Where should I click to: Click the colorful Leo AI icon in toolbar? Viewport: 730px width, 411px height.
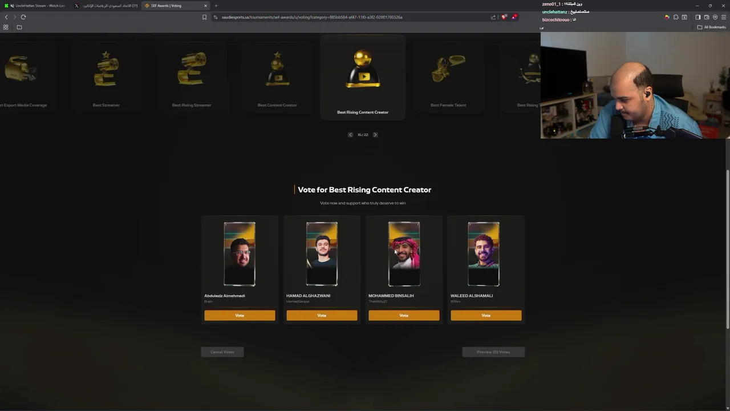pos(667,17)
